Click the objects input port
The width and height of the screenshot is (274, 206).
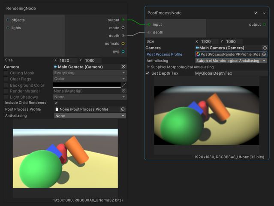click(8, 20)
